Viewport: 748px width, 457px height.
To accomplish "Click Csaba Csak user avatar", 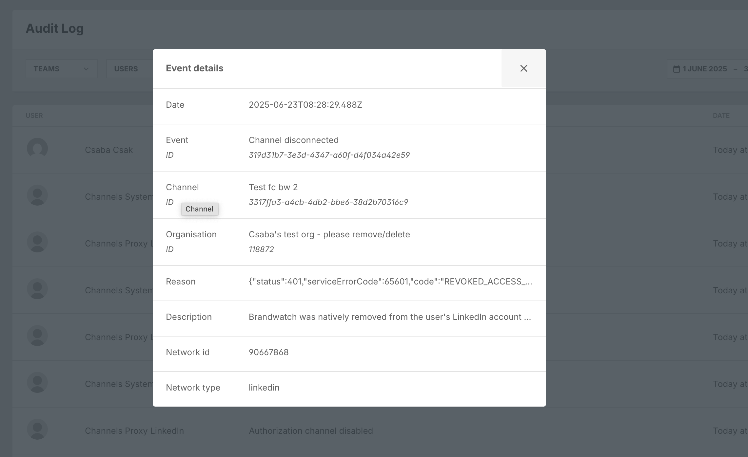I will [x=37, y=148].
